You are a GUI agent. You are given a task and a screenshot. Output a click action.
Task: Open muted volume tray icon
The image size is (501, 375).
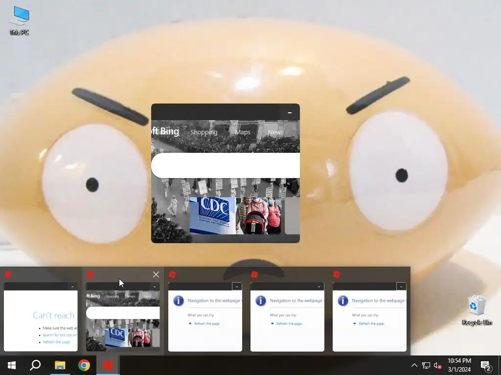tap(438, 365)
